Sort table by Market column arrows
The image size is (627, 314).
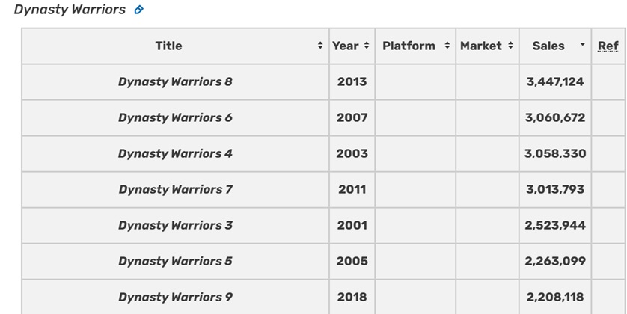pos(510,46)
